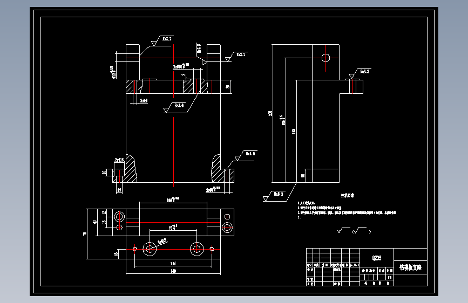Select the "Ra3.2" roughness label at top-left column

(167, 39)
